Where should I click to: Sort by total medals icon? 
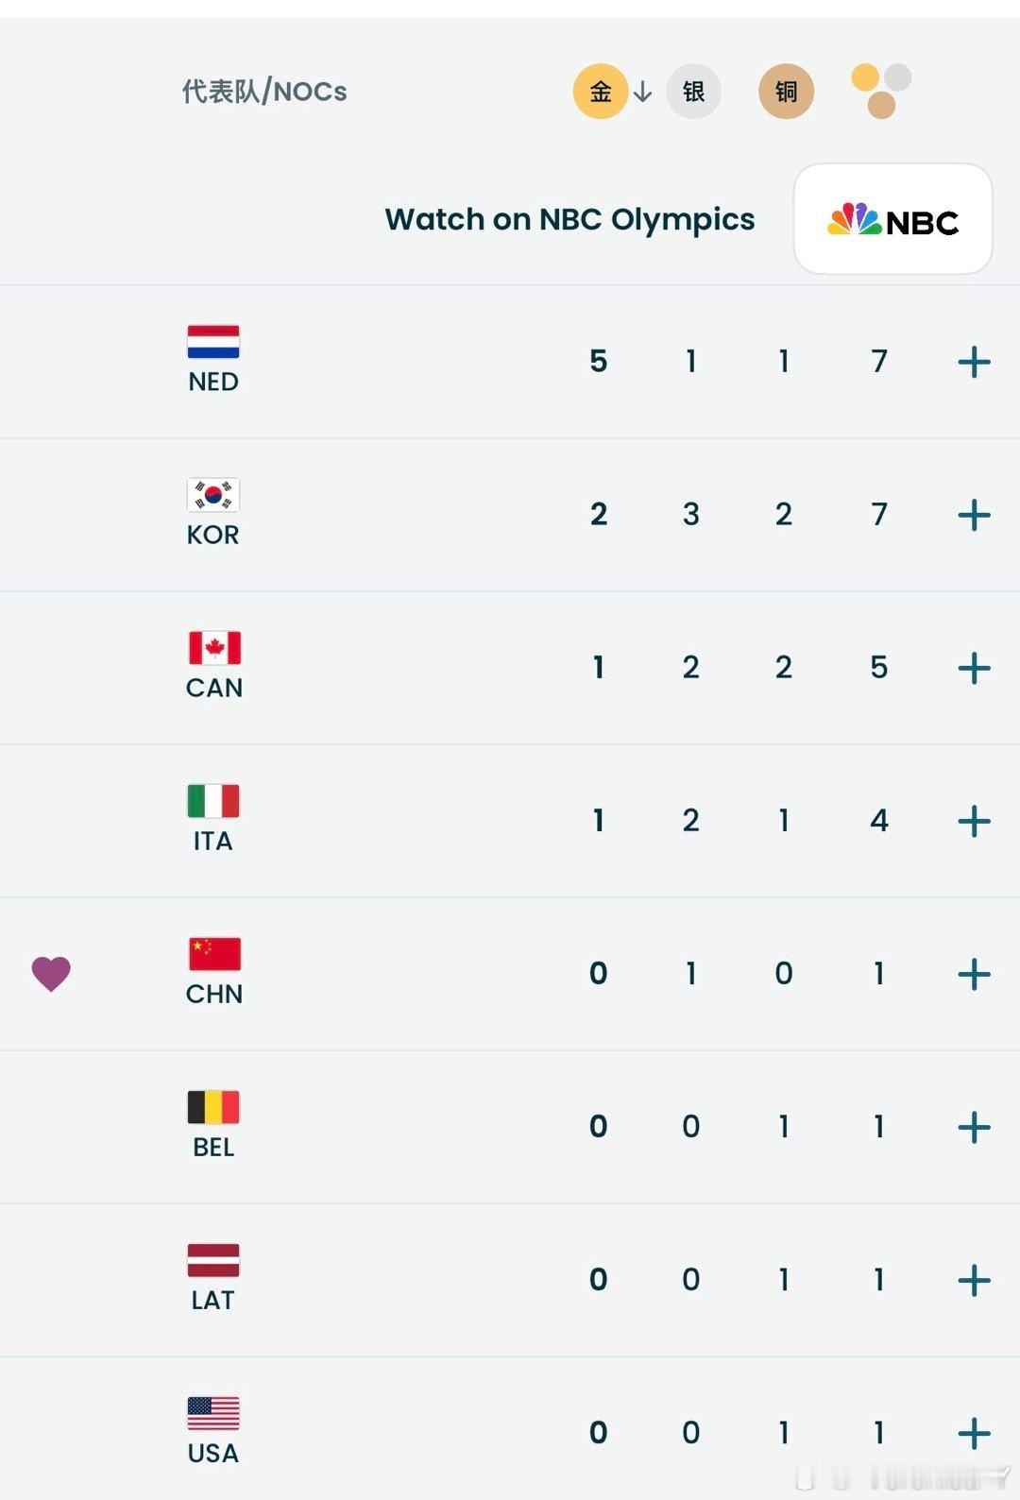[880, 92]
